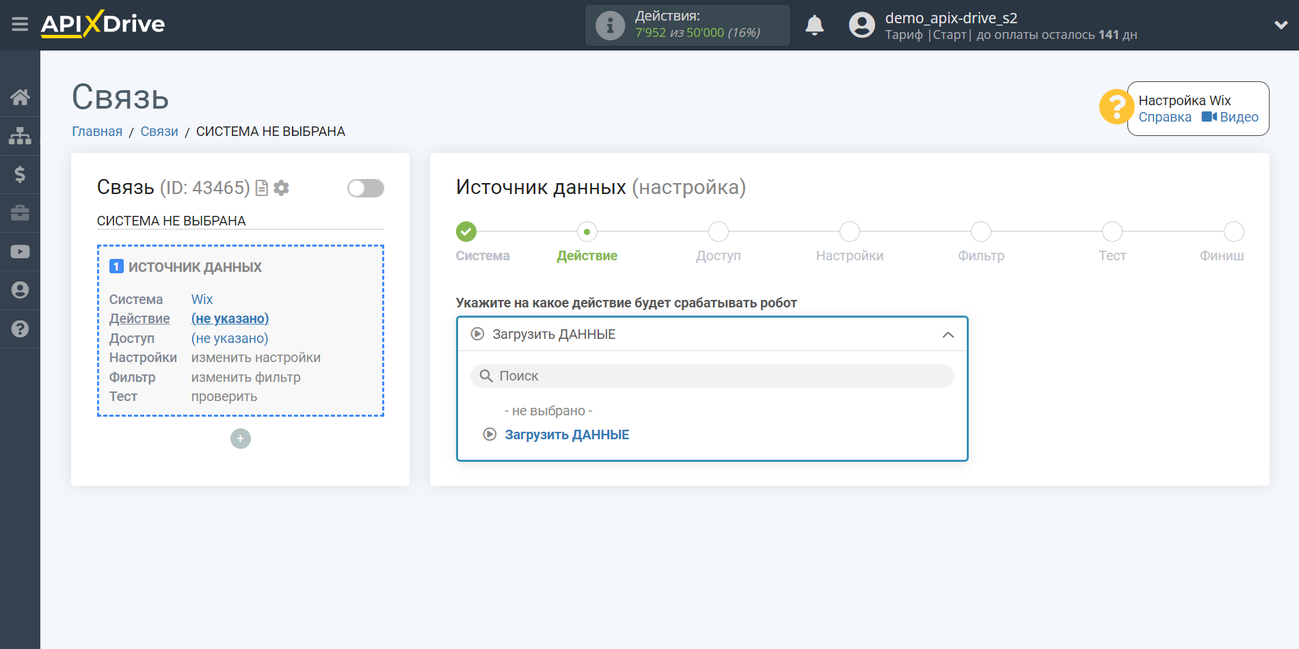Click изменить настройки text
Screen dimensions: 1299x649
click(256, 357)
